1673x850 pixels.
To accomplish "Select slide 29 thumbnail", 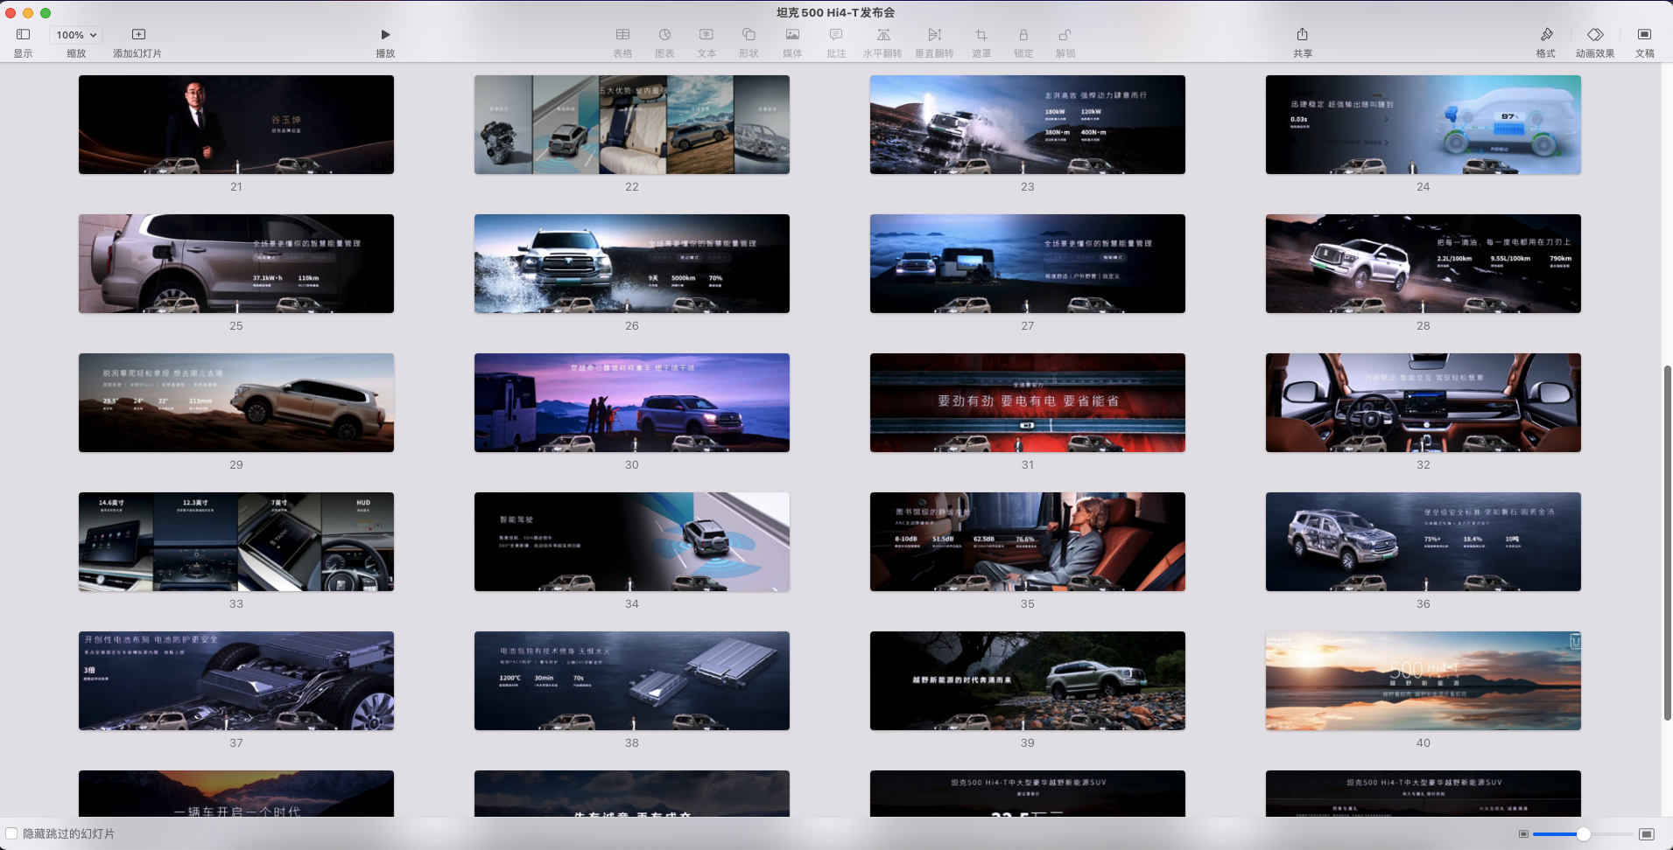I will (x=236, y=402).
